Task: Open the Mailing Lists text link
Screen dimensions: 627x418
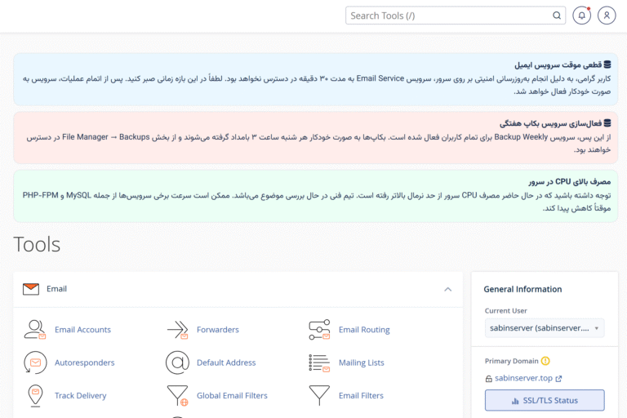Action: [x=361, y=362]
